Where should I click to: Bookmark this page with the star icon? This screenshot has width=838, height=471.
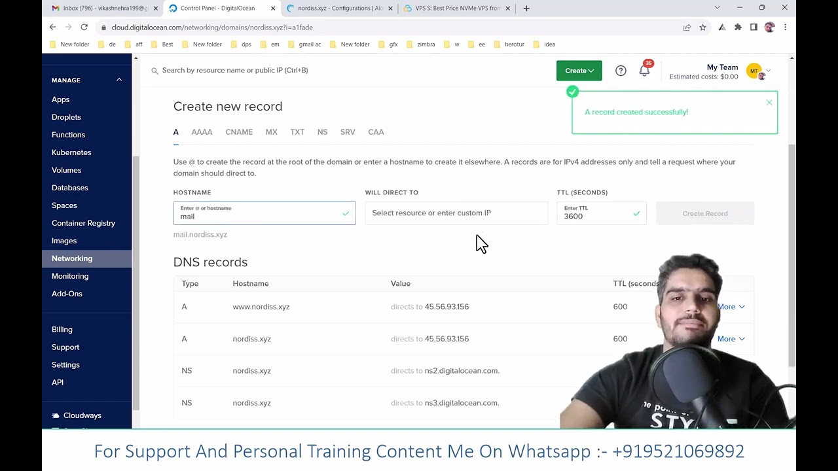pyautogui.click(x=702, y=27)
